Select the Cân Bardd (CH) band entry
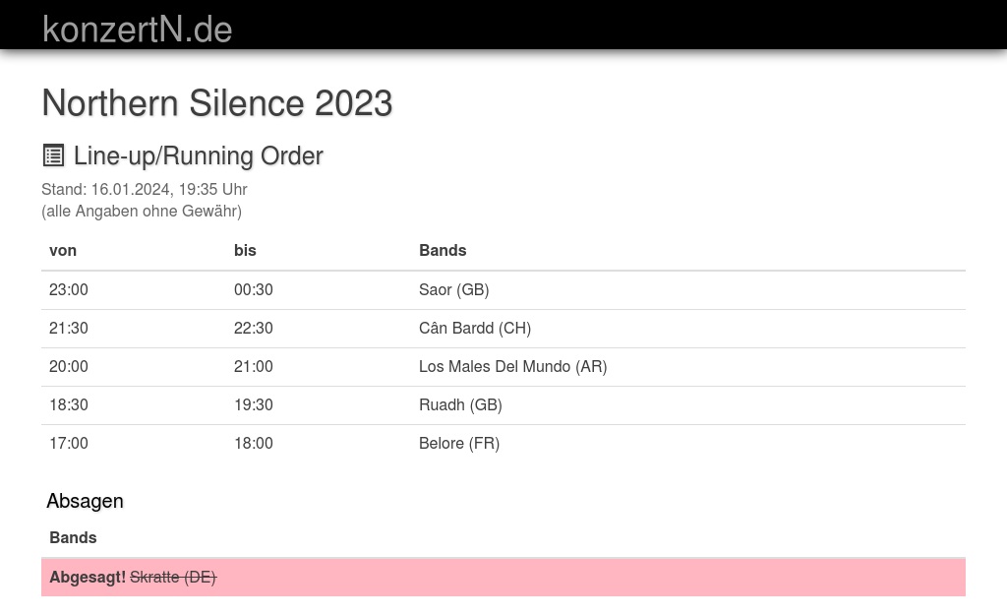Image resolution: width=1007 pixels, height=616 pixels. pyautogui.click(x=474, y=328)
